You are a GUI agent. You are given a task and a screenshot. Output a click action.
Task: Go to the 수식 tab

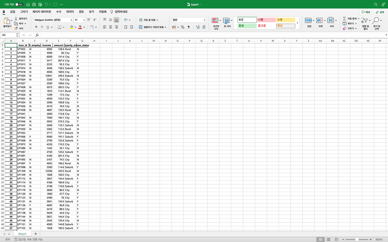pyautogui.click(x=59, y=12)
